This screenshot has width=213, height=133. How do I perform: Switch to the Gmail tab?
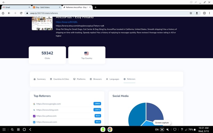16,7
